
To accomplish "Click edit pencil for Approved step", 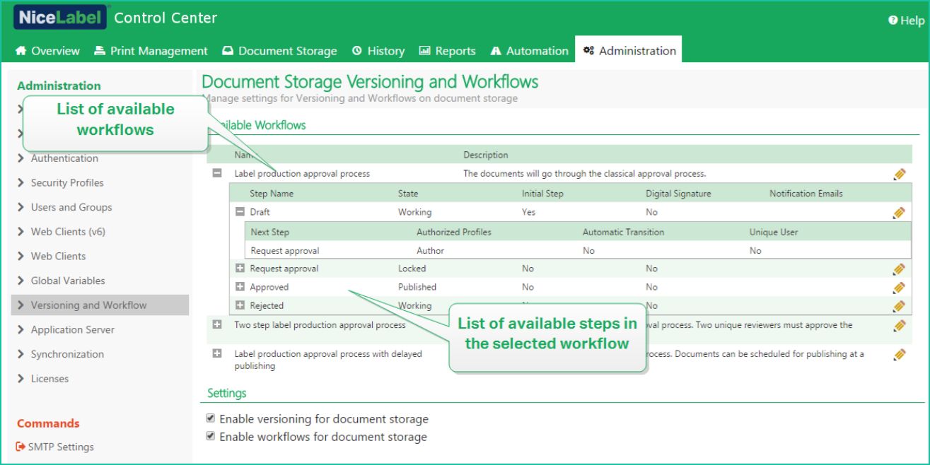I will (899, 288).
